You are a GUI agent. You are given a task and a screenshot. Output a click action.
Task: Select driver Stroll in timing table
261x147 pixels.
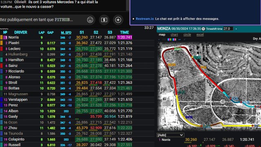coord(13,82)
